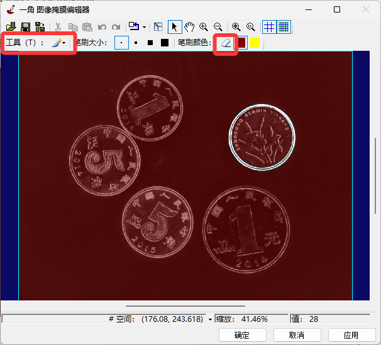
Task: Choose the zoom in magnifier
Action: coord(203,27)
